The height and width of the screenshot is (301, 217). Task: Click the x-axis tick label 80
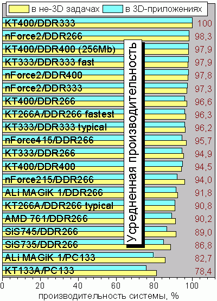click(154, 285)
